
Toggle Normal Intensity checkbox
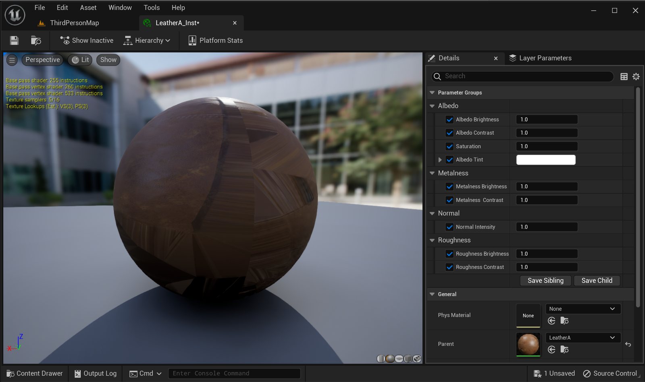point(449,227)
